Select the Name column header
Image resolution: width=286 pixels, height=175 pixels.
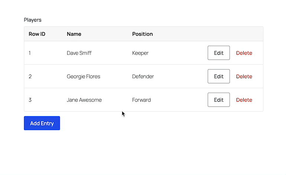[x=74, y=34]
